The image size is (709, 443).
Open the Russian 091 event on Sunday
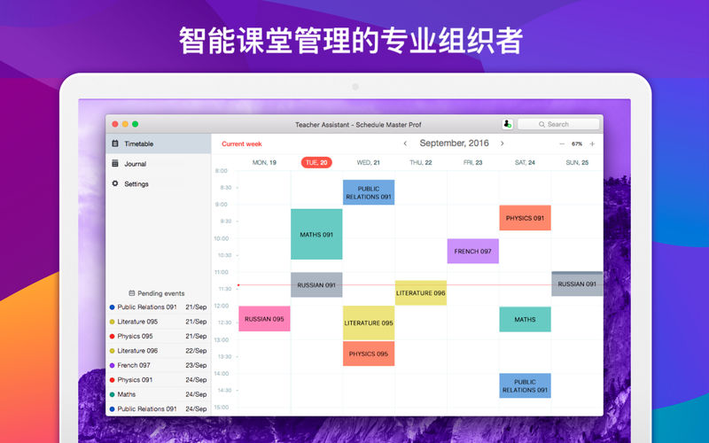[x=577, y=284]
